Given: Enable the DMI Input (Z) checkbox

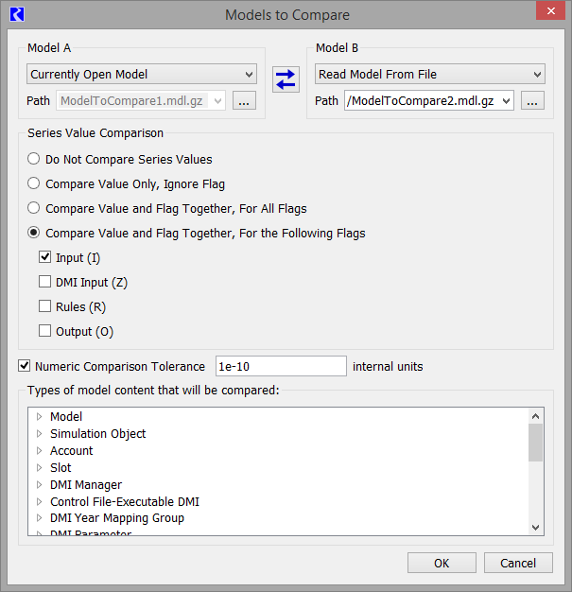Looking at the screenshot, I should pyautogui.click(x=44, y=282).
